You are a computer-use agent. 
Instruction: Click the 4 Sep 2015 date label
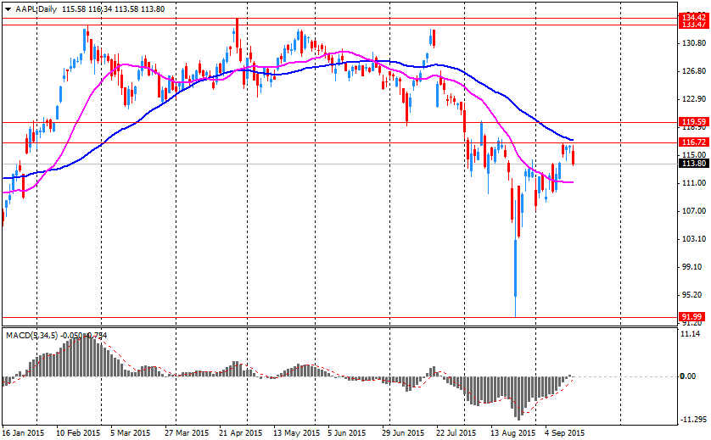coord(564,432)
